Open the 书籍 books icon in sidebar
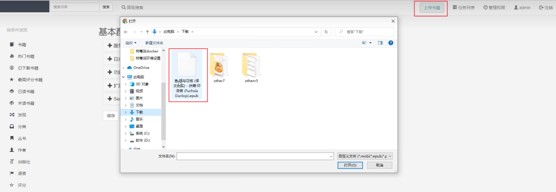 [12, 45]
